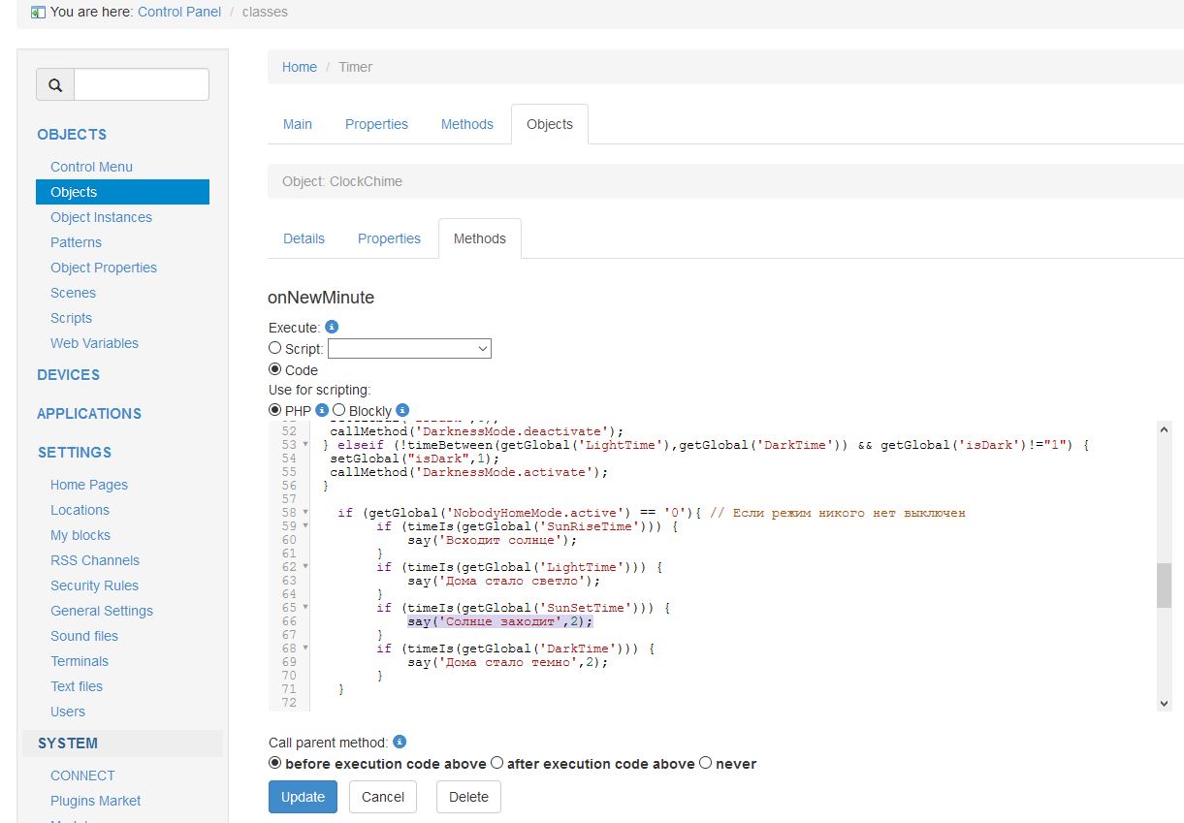Click the code editor vertical scrollbar thumb
The width and height of the screenshot is (1184, 823).
[1164, 585]
